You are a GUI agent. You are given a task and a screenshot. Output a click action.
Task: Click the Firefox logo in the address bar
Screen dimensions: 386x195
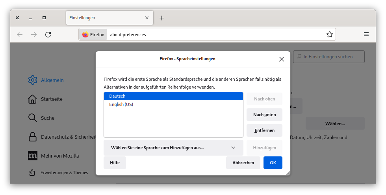pyautogui.click(x=85, y=35)
